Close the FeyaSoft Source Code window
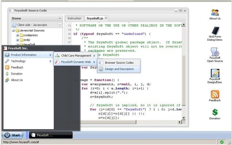232x145 pixels. [x=185, y=11]
